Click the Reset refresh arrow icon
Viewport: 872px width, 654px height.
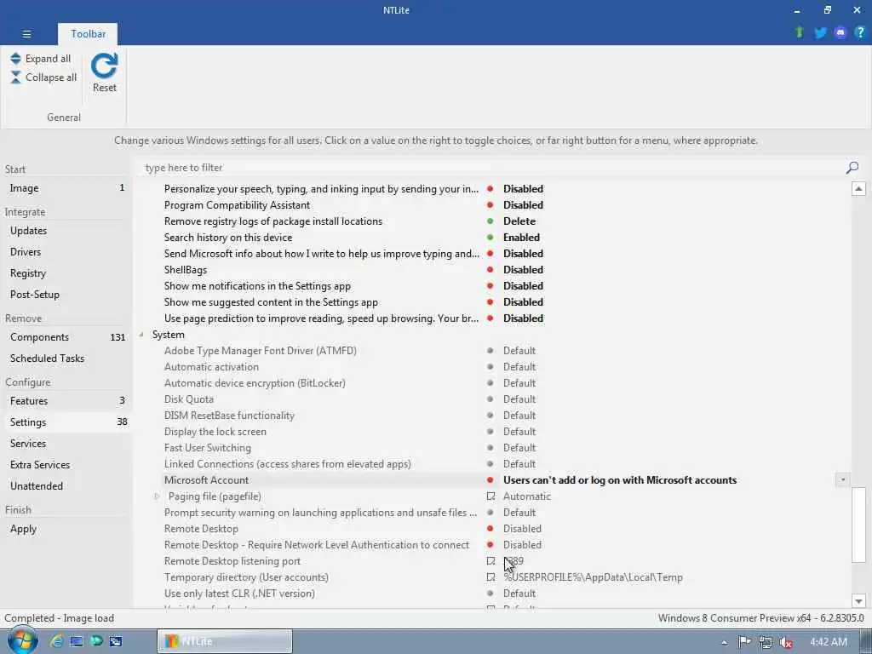click(105, 66)
